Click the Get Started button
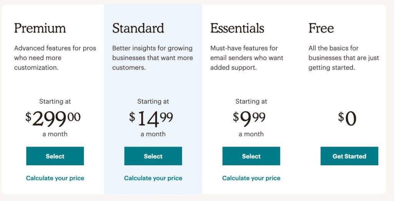 (x=349, y=156)
